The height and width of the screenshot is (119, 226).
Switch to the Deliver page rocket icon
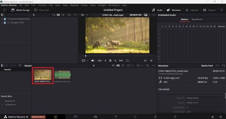click(175, 117)
